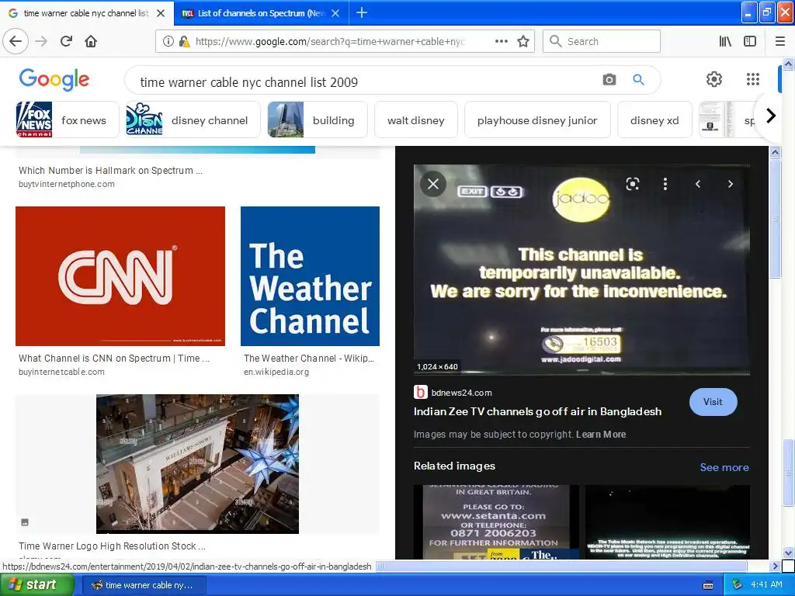
Task: Open Google quick settings gear
Action: pos(714,79)
